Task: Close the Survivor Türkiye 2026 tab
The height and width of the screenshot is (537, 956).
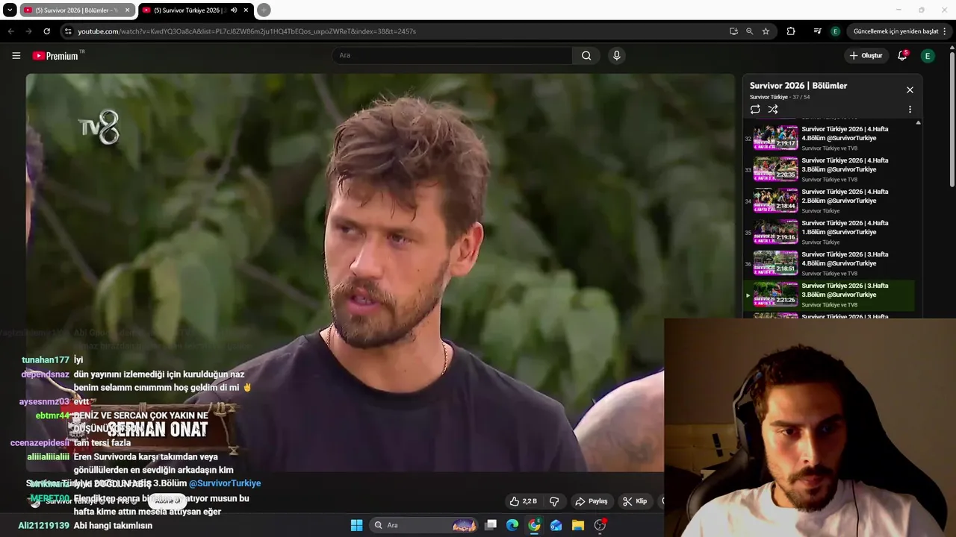Action: (x=246, y=10)
